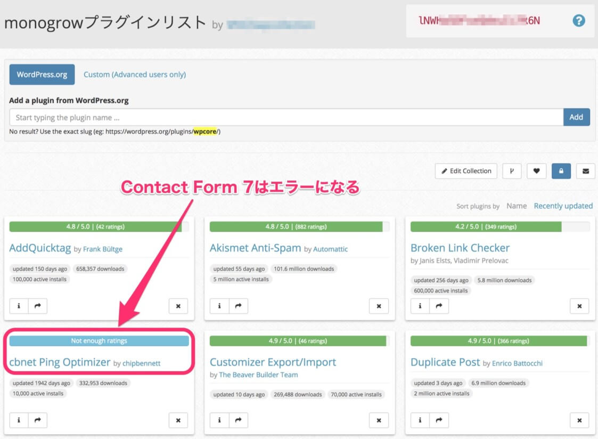Open the Akismet Anti-Spam plugin title
The width and height of the screenshot is (598, 439).
255,248
